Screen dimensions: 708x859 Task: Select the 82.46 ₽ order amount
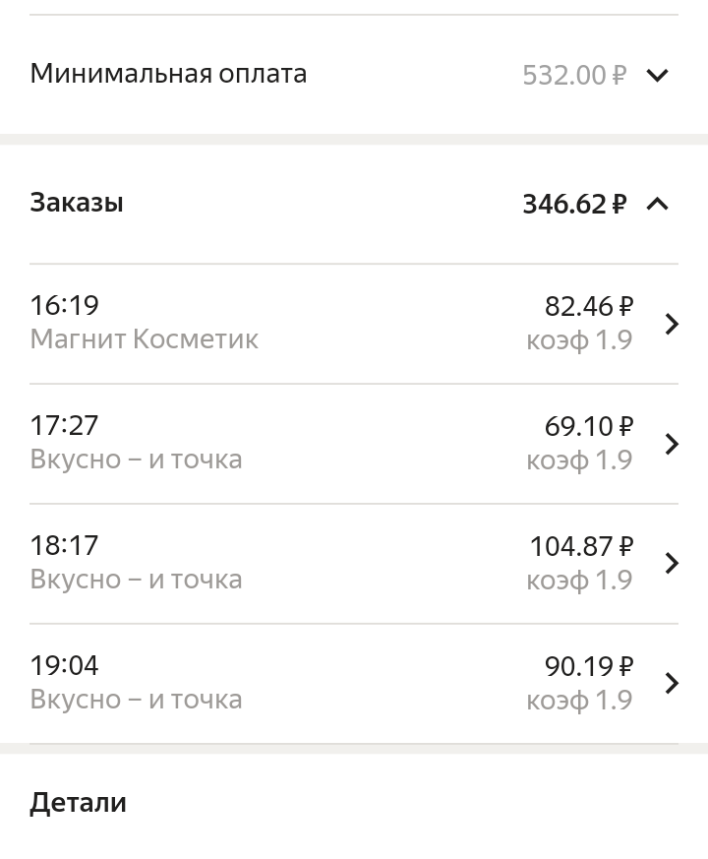[x=588, y=307]
